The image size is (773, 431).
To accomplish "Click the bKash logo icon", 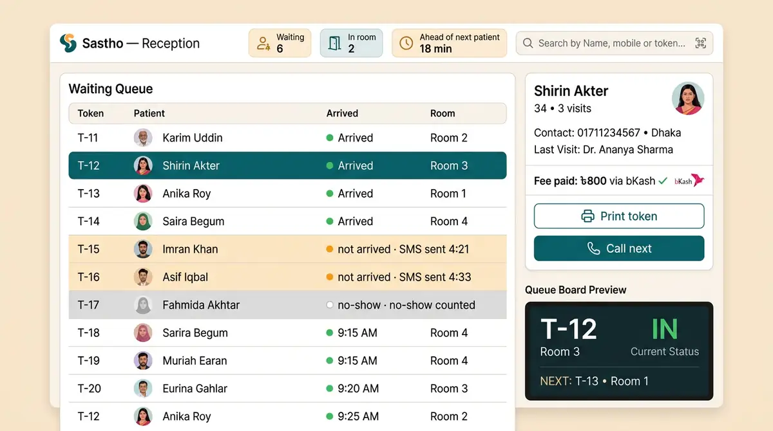I will 689,181.
